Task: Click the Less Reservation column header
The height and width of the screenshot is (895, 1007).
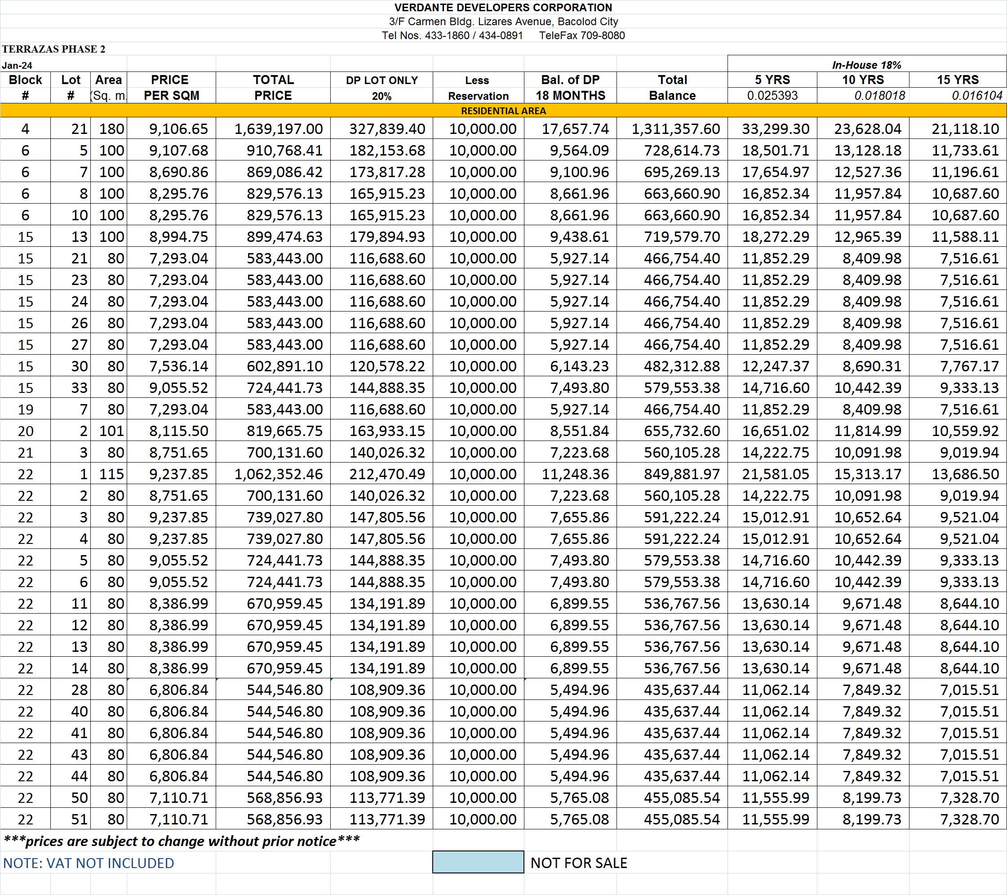Action: (x=478, y=88)
